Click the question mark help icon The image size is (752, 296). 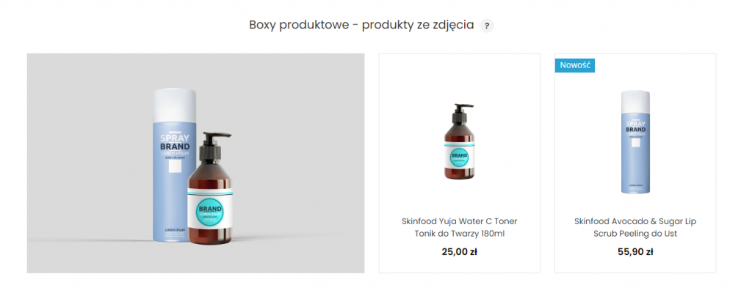[x=487, y=26]
